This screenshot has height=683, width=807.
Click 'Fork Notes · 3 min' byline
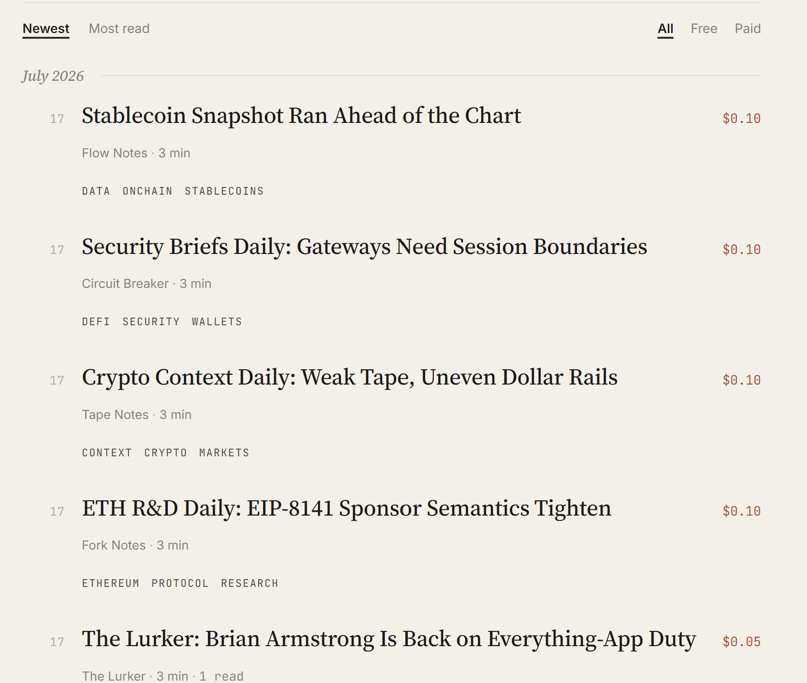pos(135,545)
